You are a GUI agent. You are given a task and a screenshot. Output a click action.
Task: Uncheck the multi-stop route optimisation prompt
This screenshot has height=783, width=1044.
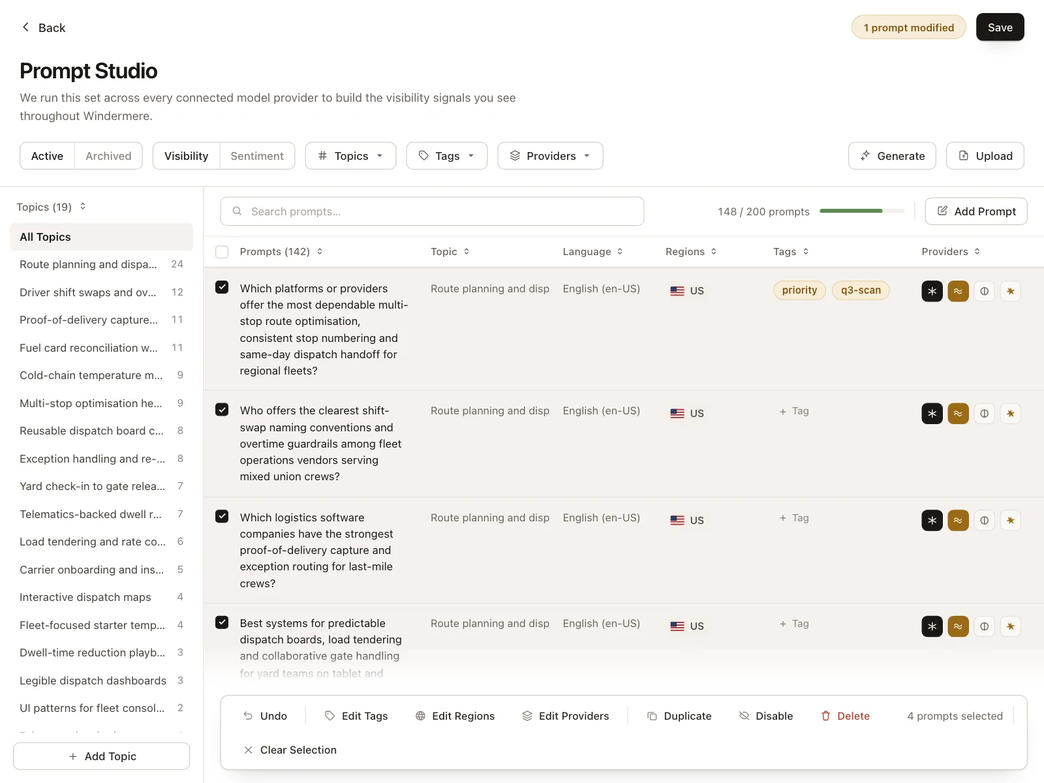tap(222, 287)
